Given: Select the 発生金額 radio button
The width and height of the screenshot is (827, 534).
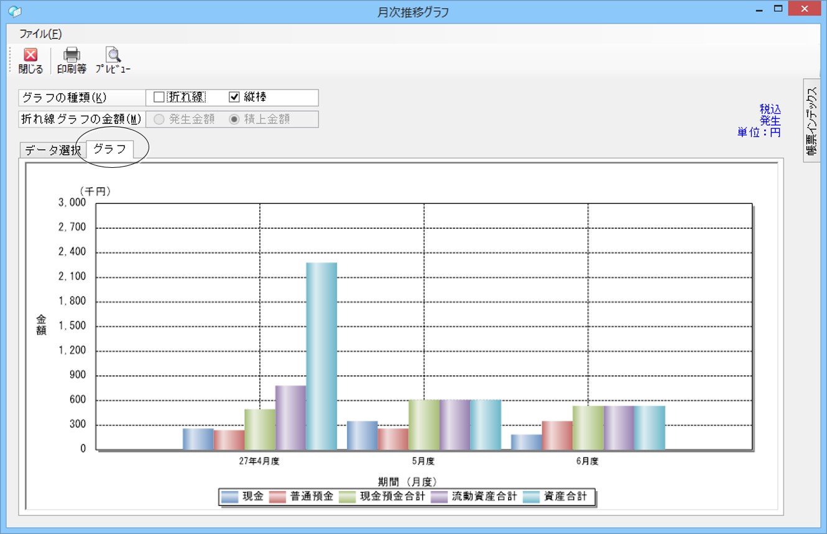Looking at the screenshot, I should (x=159, y=119).
